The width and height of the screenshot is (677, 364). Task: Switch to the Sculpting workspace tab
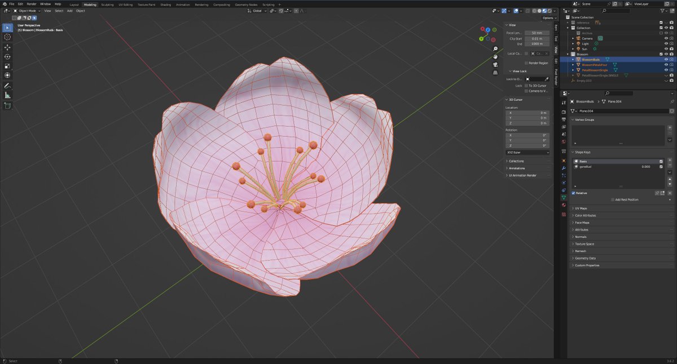pos(107,5)
